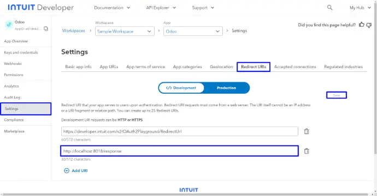Click the Intuit Developer logo
Viewport: 377px width, 196px height.
coord(40,8)
